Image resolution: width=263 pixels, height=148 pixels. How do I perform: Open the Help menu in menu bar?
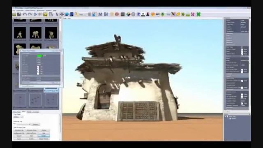click(x=55, y=10)
